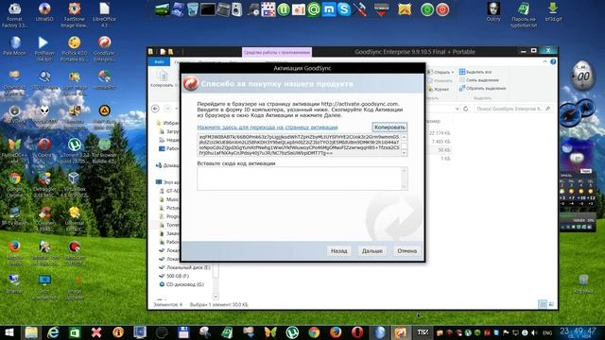The width and height of the screenshot is (605, 340).
Task: Open PotPlayer desktop icon
Action: pyautogui.click(x=44, y=48)
